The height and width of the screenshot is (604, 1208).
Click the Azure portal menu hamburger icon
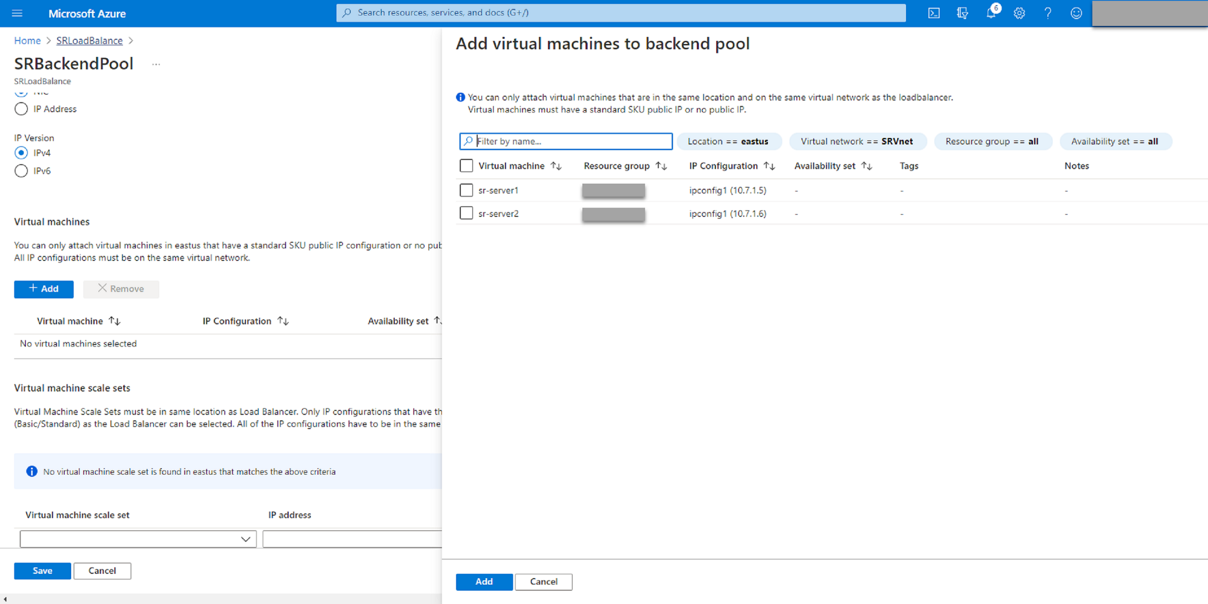click(17, 13)
